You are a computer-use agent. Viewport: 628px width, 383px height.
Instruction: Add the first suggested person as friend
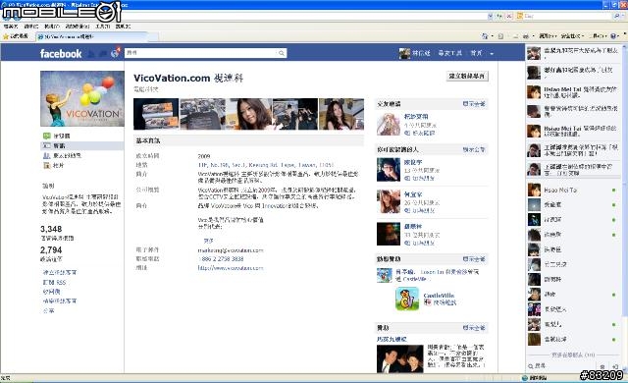[419, 178]
